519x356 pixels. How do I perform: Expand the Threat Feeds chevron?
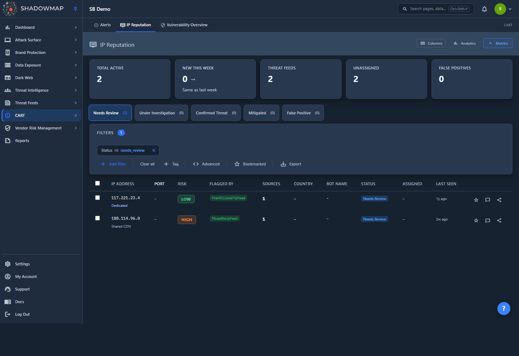click(76, 103)
